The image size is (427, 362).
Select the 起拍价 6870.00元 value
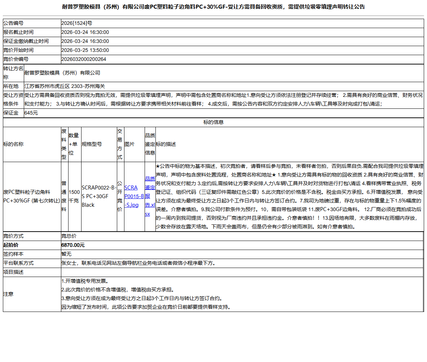coord(72,245)
